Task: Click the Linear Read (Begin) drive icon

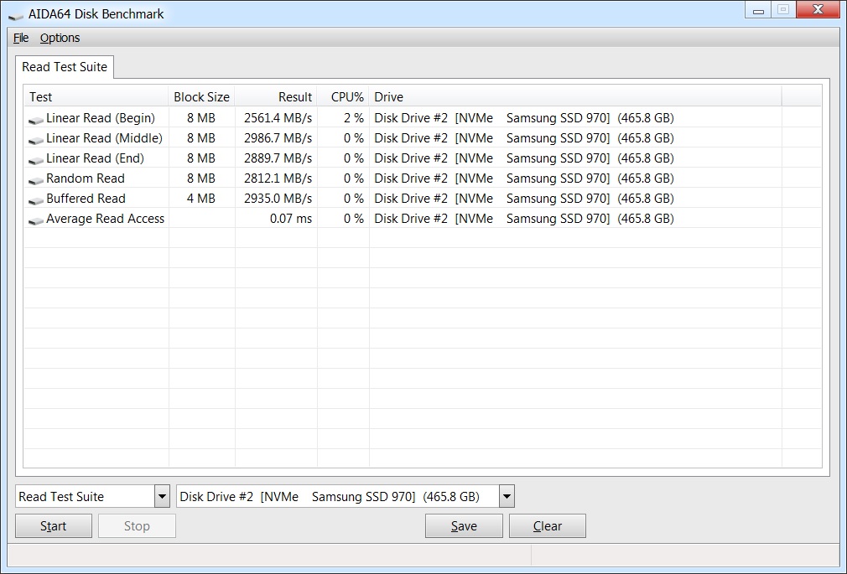Action: coord(35,119)
